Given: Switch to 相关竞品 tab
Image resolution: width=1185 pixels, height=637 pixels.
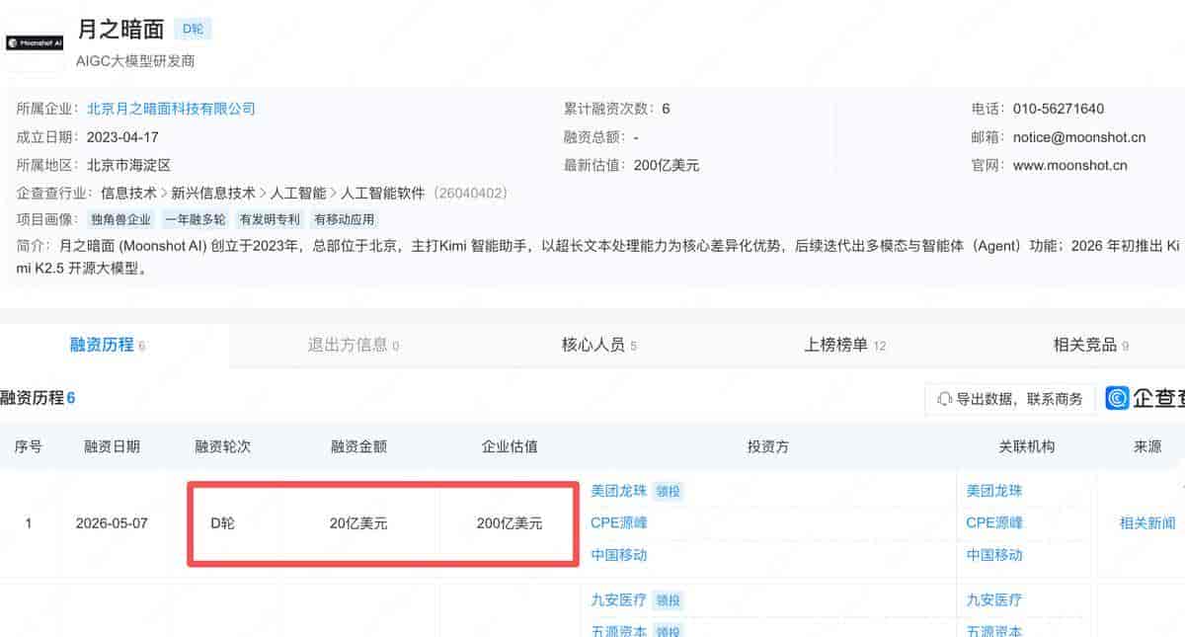Looking at the screenshot, I should coord(1091,345).
